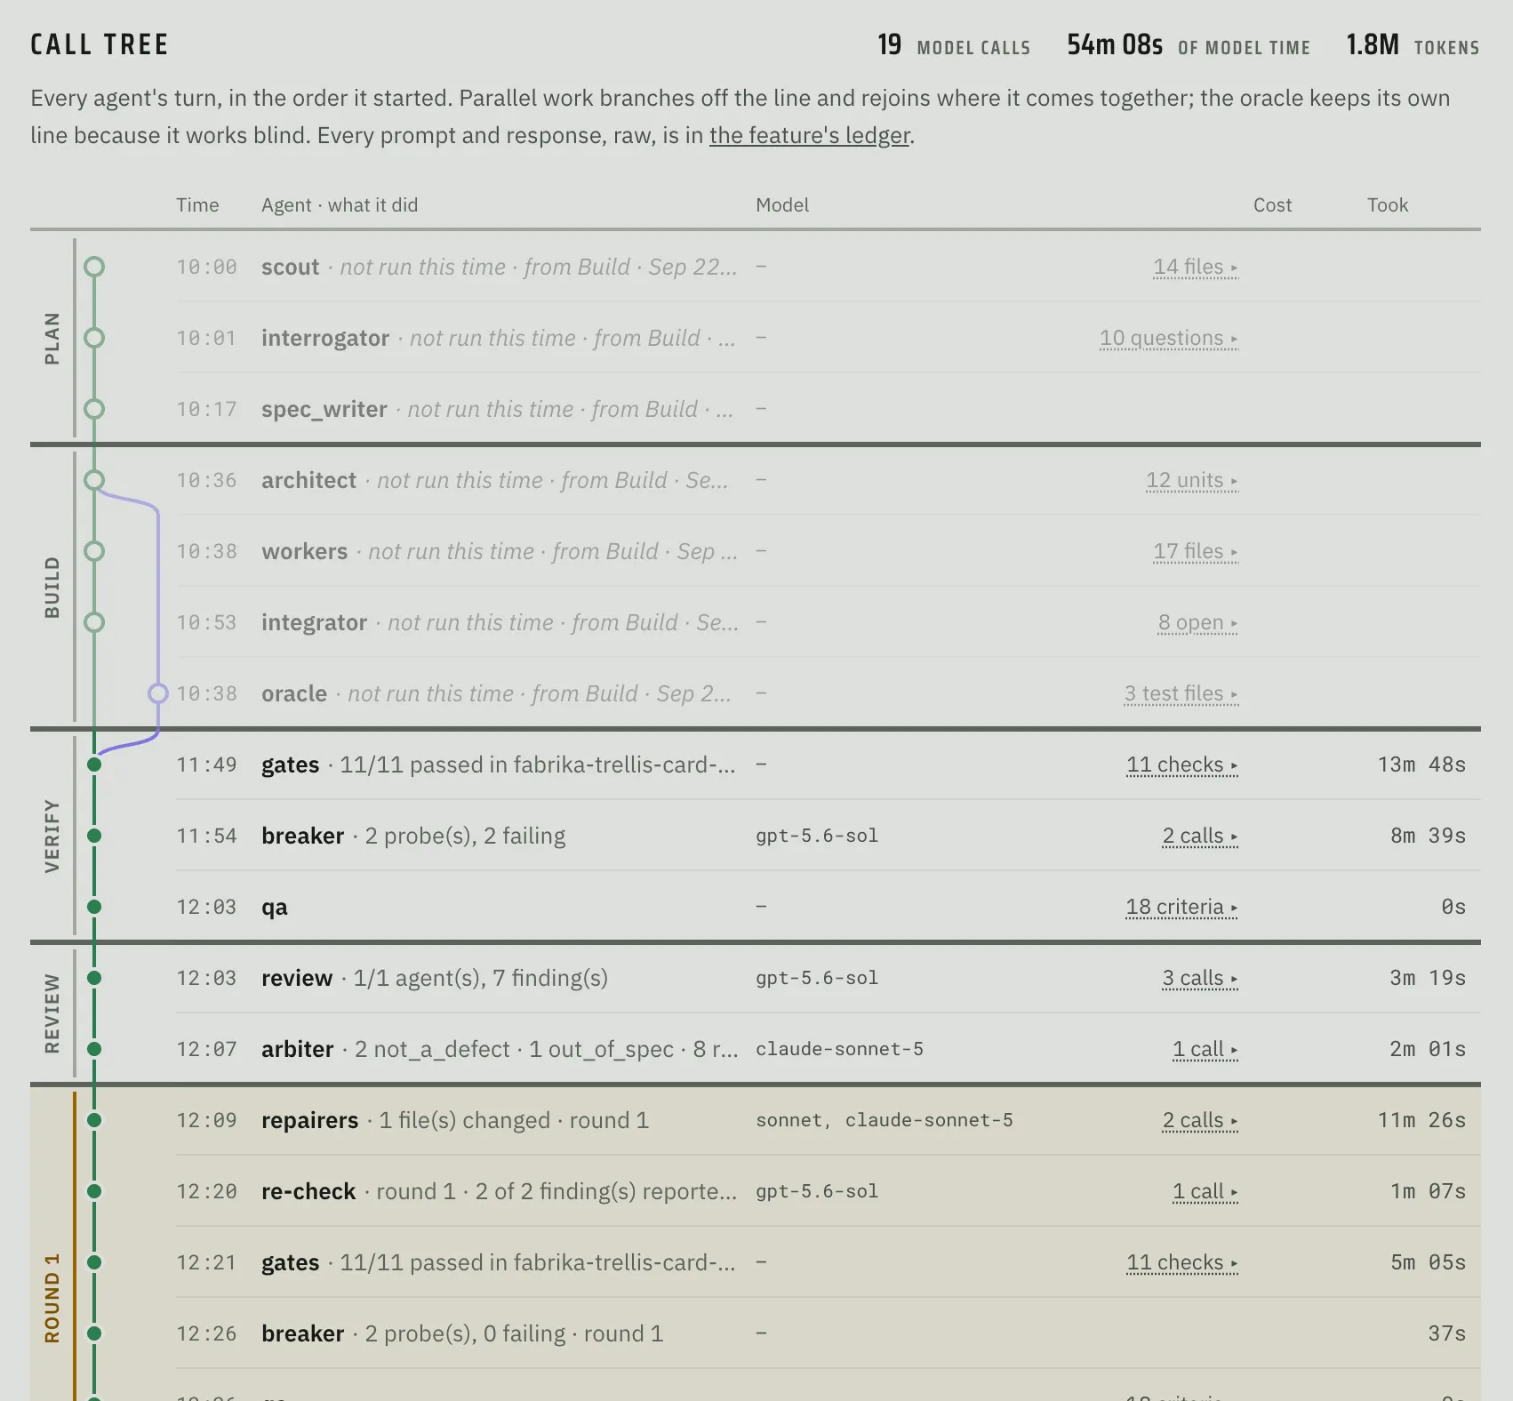Expand 10 questions in interrogator row
Screen dimensions: 1513x1401
click(x=1168, y=338)
